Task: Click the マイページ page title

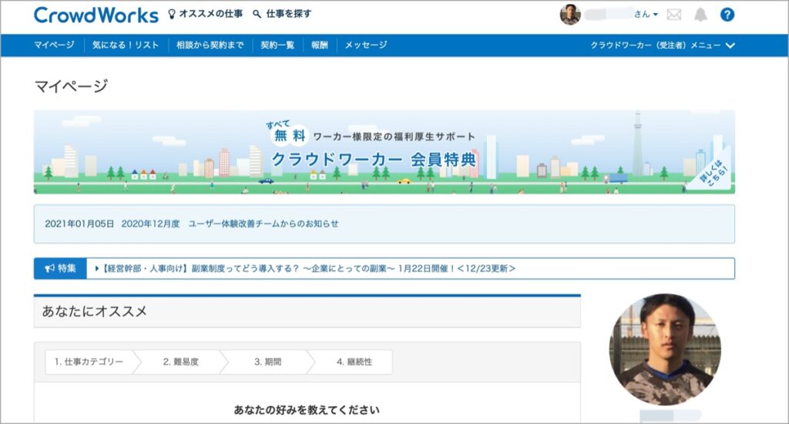Action: tap(71, 86)
